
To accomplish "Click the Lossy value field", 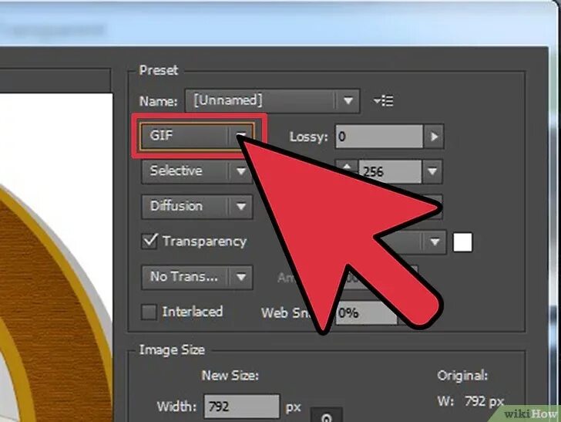I will pos(379,137).
